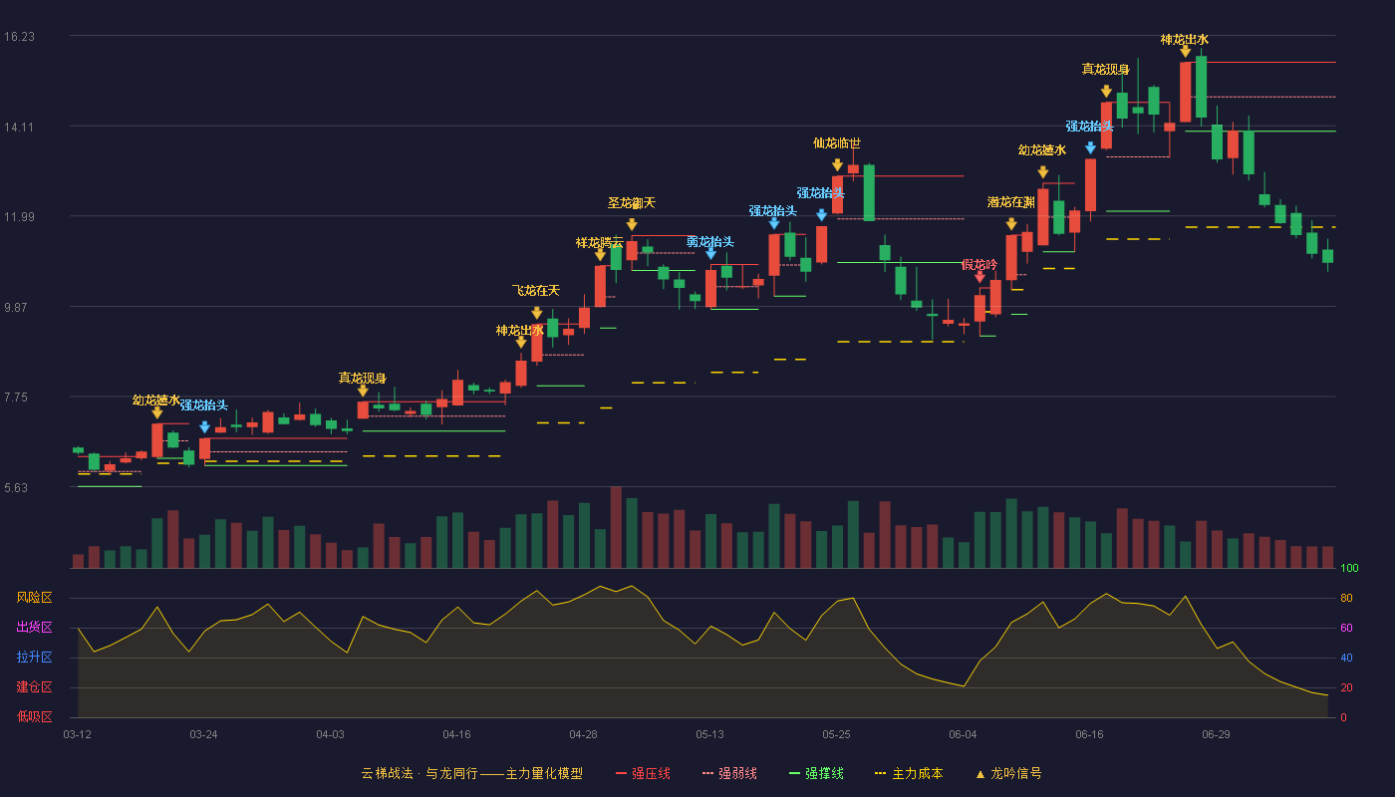Click arrow under 真龙现身 near 14.11 level
This screenshot has width=1395, height=797.
click(x=1106, y=91)
